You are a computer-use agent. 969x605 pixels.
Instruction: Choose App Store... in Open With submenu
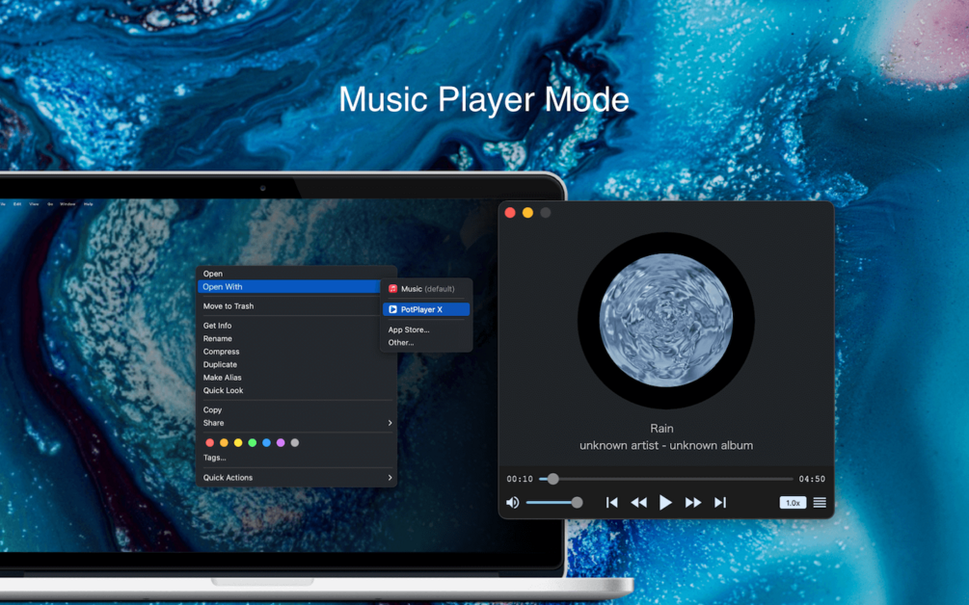(407, 329)
